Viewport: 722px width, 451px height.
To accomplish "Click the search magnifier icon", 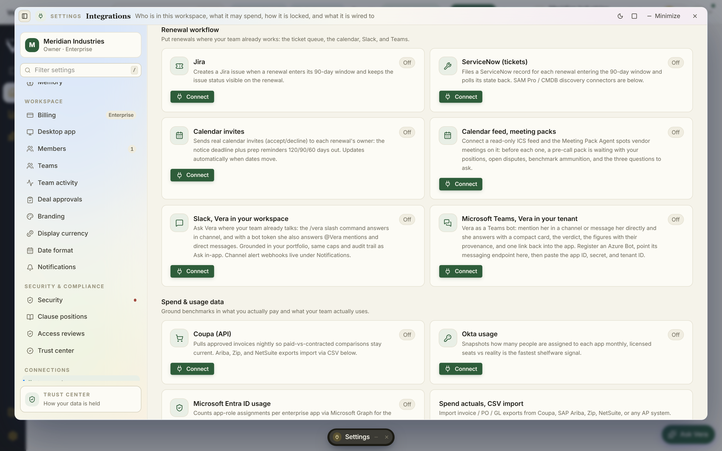I will (28, 70).
